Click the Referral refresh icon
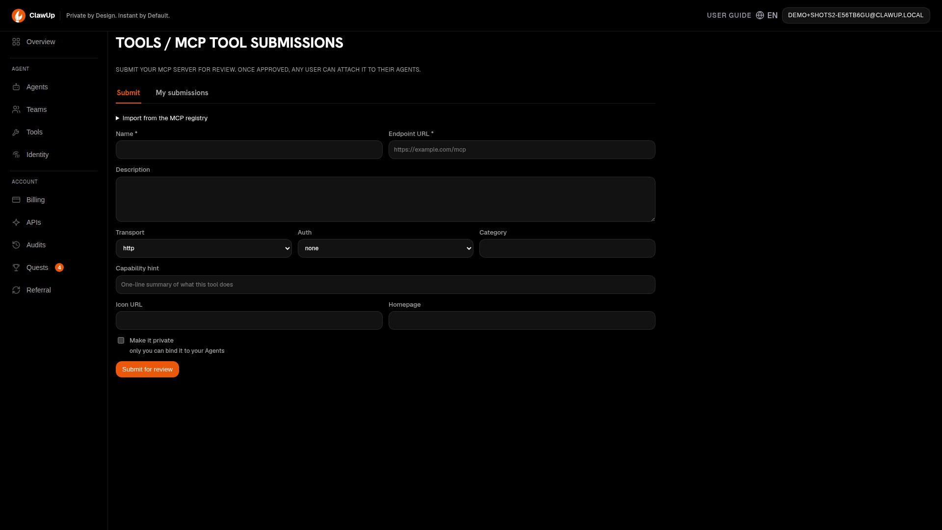This screenshot has height=530, width=942. pos(16,290)
